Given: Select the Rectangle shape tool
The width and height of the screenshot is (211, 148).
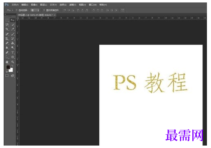Looking at the screenshot, I should [13, 57].
